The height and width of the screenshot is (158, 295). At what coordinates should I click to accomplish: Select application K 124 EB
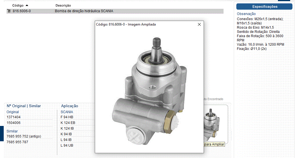[x=68, y=123]
